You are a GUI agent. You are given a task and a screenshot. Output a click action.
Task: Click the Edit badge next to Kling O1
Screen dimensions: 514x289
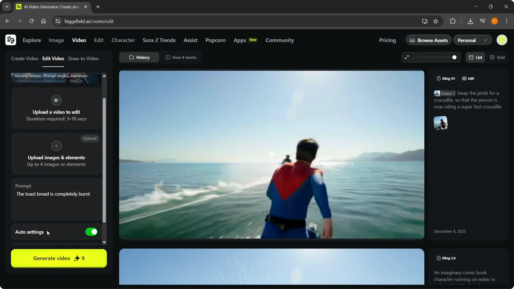pyautogui.click(x=468, y=78)
